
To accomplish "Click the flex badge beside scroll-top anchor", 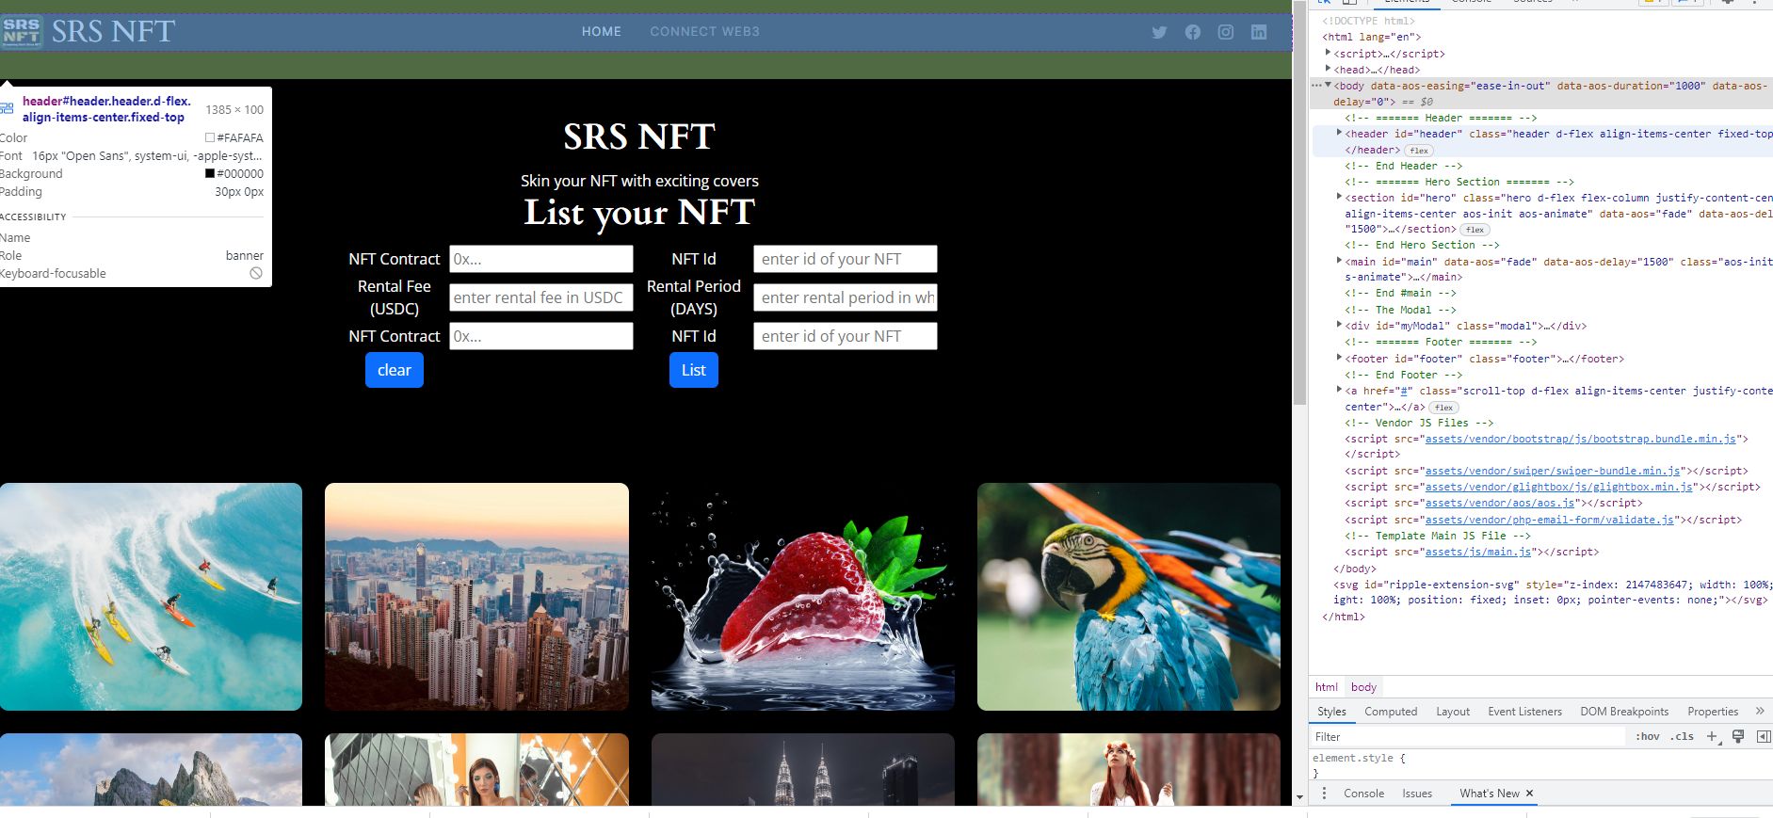I will pos(1443,408).
